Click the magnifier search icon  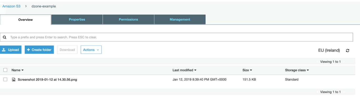point(4,37)
